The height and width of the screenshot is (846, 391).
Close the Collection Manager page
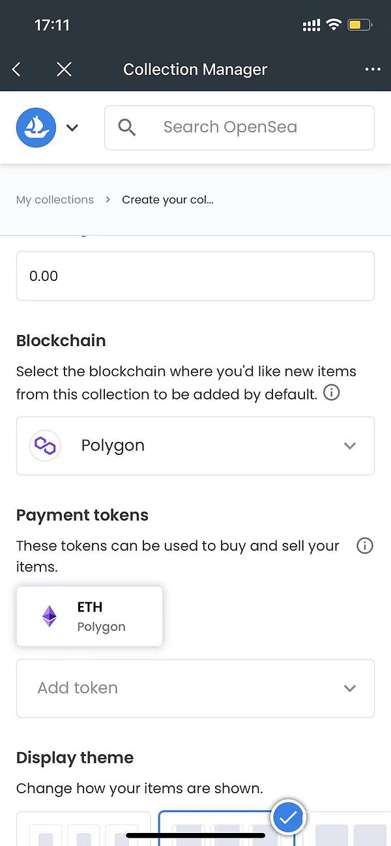(x=64, y=69)
